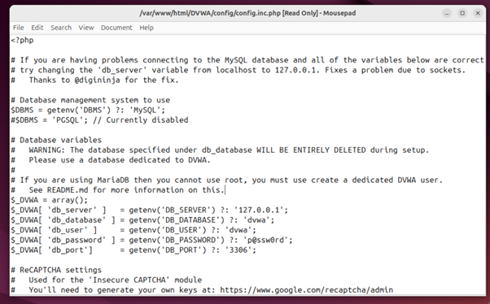Open the Search menu
Viewport: 490px width, 304px height.
click(x=61, y=28)
